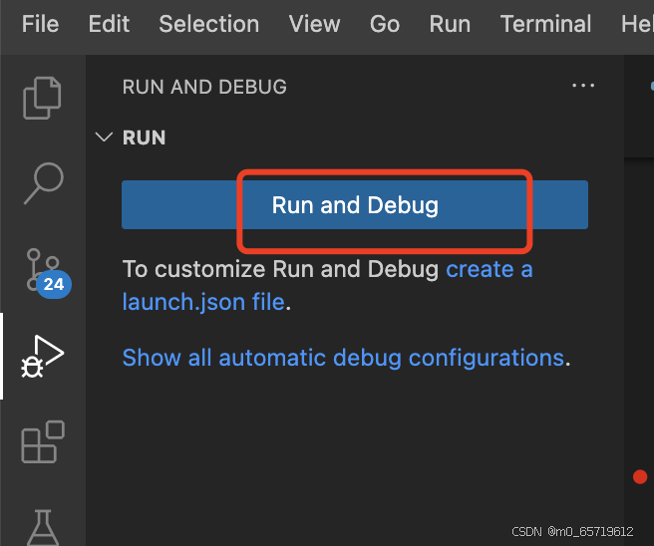The image size is (654, 546).
Task: Open the Go menu
Action: 385,24
